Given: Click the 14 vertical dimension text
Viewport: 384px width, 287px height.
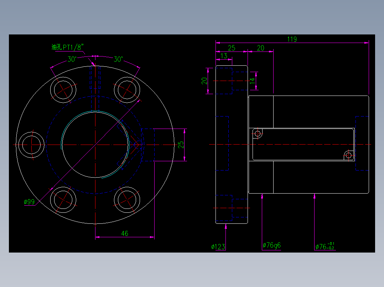Looking at the screenshot, I should point(252,81).
